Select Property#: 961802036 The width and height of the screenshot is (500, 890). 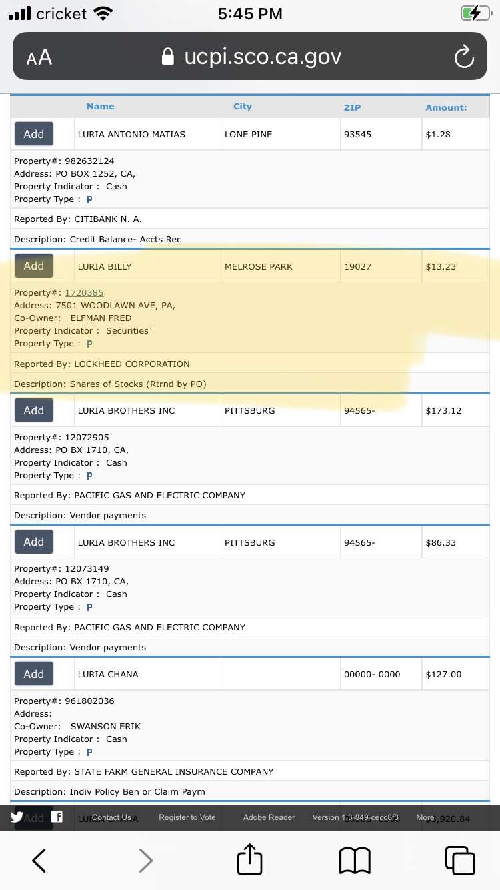[x=64, y=701]
